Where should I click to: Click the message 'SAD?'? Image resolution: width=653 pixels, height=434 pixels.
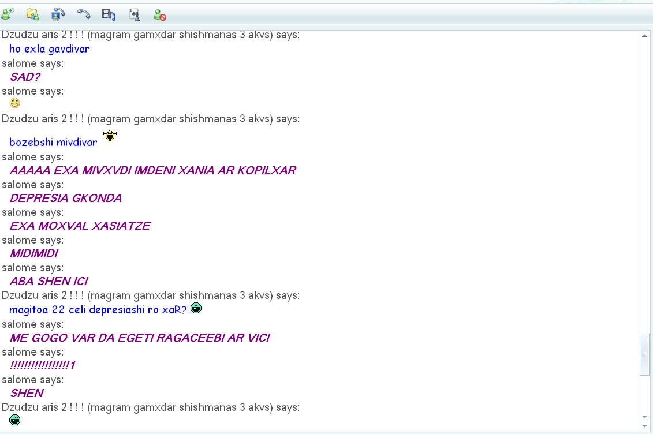point(25,77)
